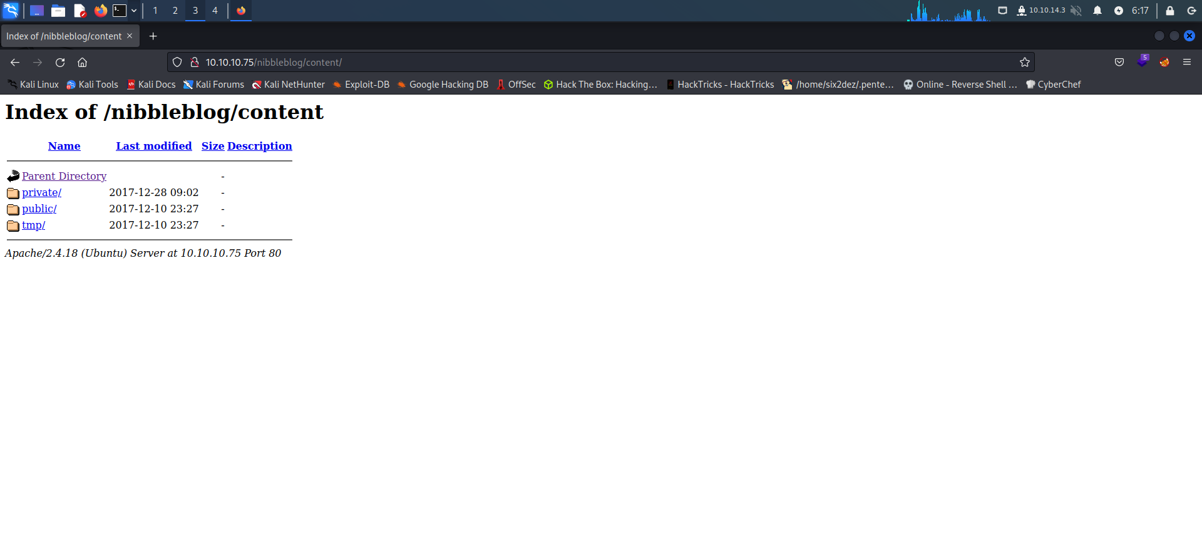View site connection security padlock info
The width and height of the screenshot is (1202, 538).
click(195, 63)
